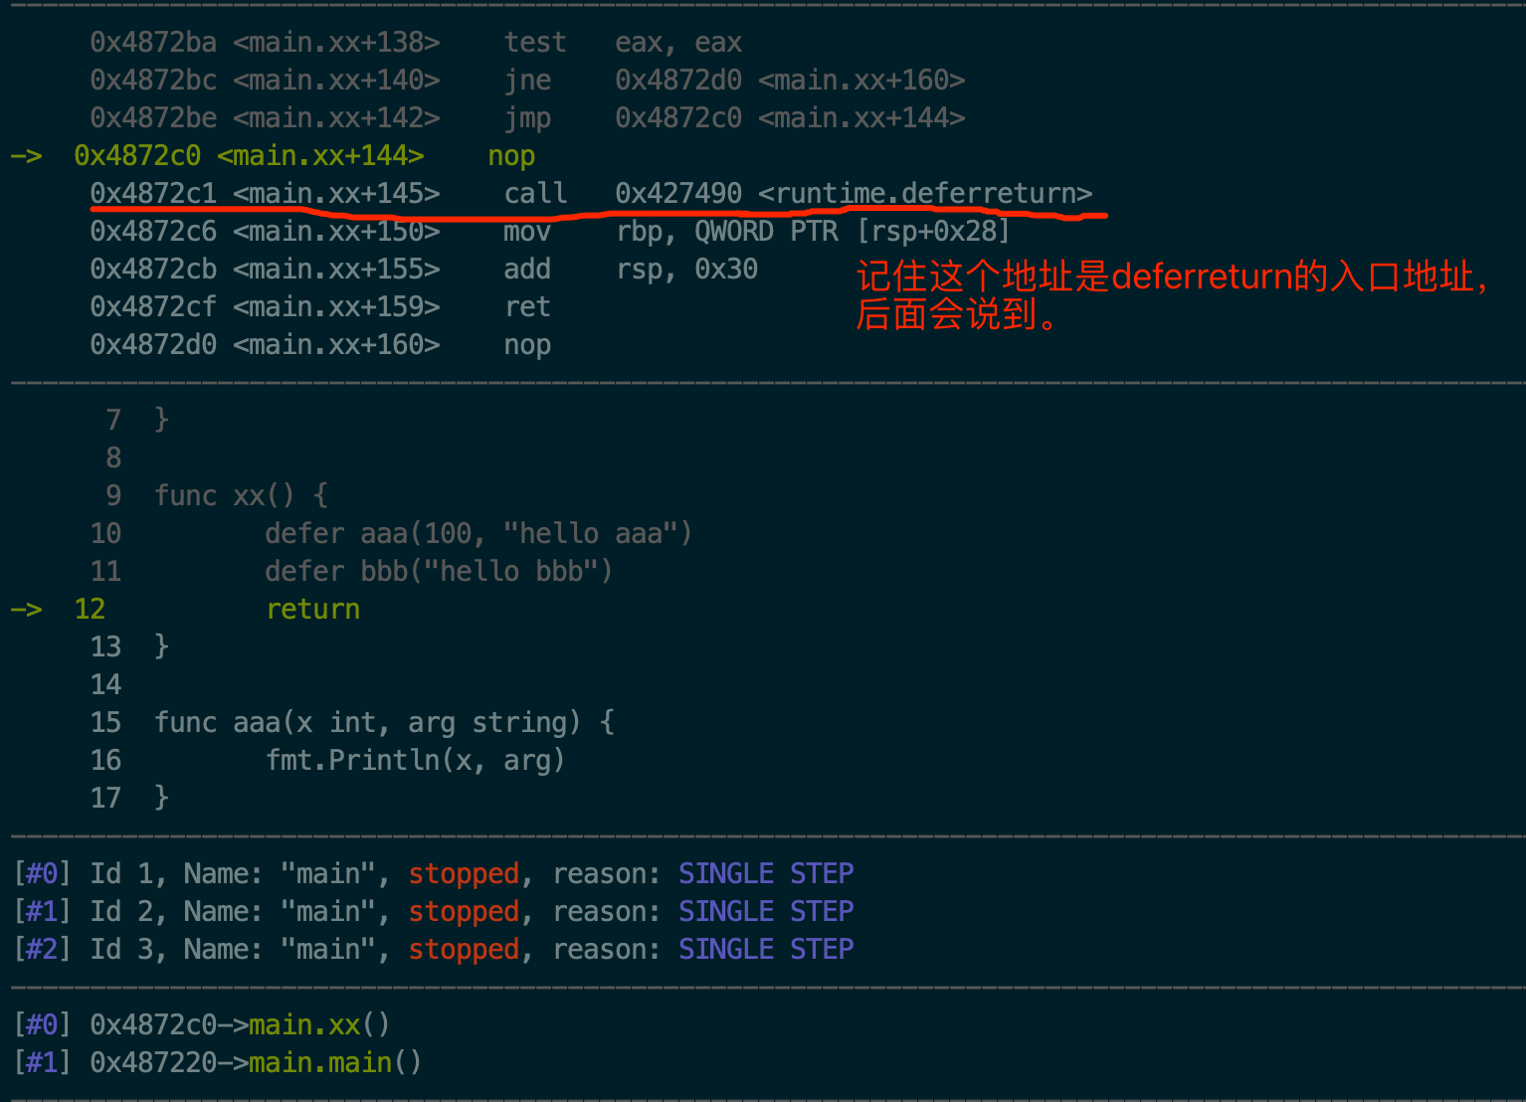
Task: Click the jmp instruction at main.xx+142
Action: pos(527,117)
